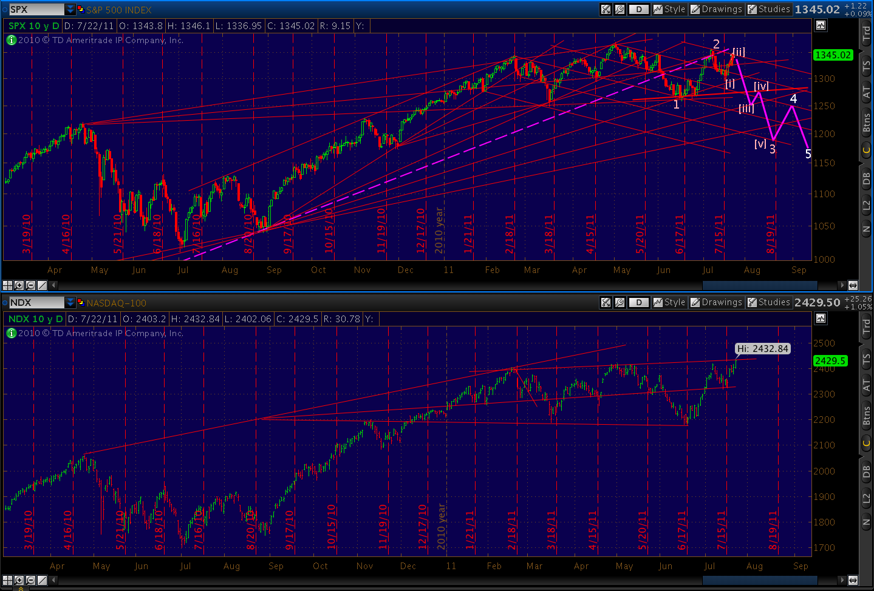
Task: Expand NDX symbol dropdown arrow
Action: coord(70,302)
